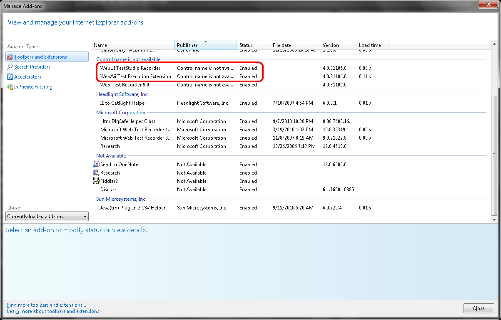Click the Not Available group header

111,156
